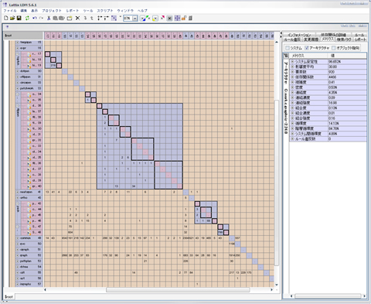The image size is (371, 304).
Task: Uncheck the アーキテクチャ checkbox
Action: click(307, 48)
